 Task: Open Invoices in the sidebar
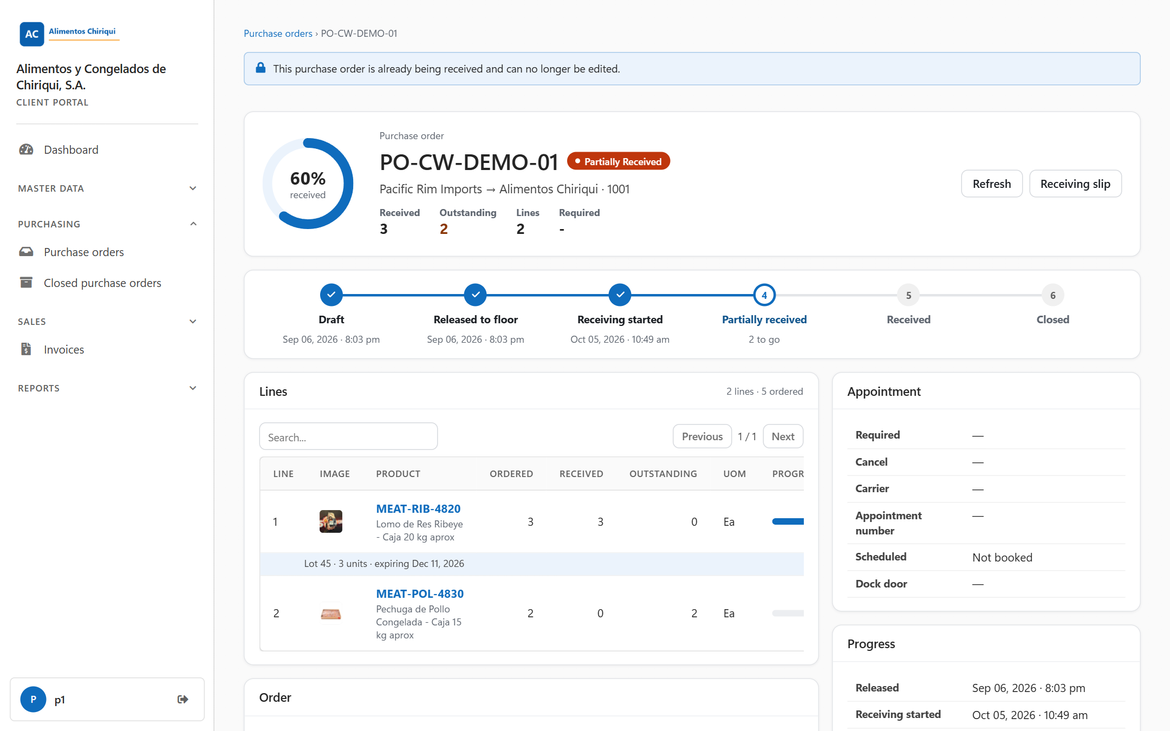point(64,349)
